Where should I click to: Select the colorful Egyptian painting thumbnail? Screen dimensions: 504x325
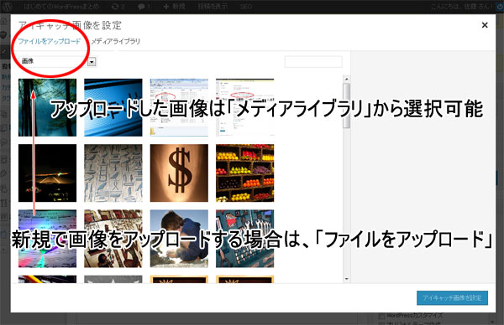click(x=113, y=239)
